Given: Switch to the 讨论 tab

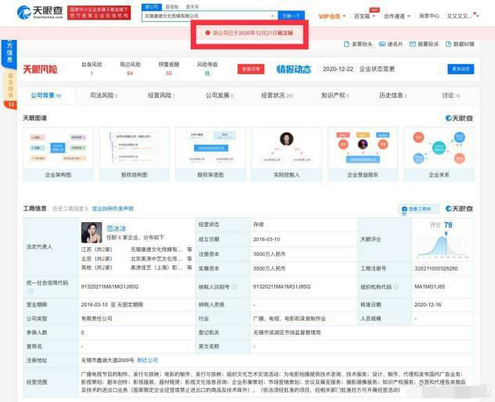Looking at the screenshot, I should [x=450, y=95].
